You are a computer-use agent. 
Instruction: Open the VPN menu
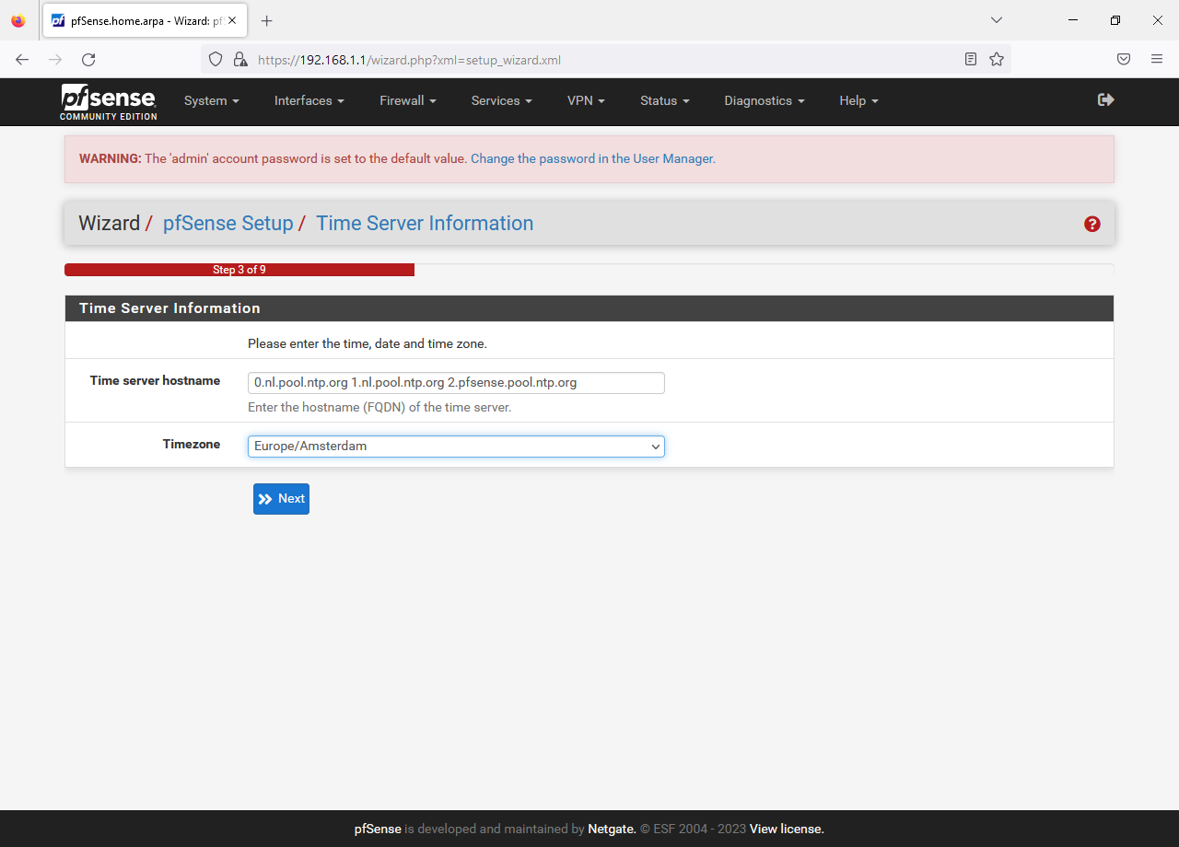click(587, 101)
